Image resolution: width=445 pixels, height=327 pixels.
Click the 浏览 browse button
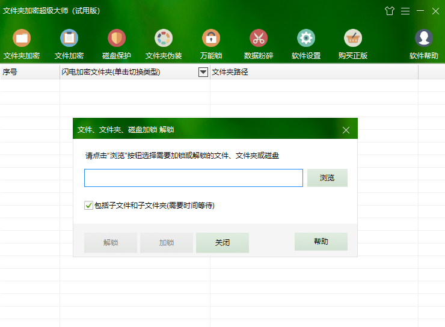tap(327, 178)
